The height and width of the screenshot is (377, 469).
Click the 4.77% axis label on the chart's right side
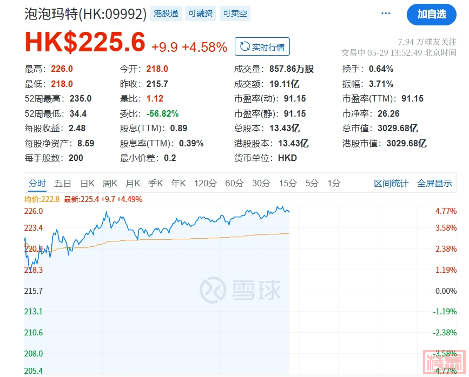coord(446,211)
